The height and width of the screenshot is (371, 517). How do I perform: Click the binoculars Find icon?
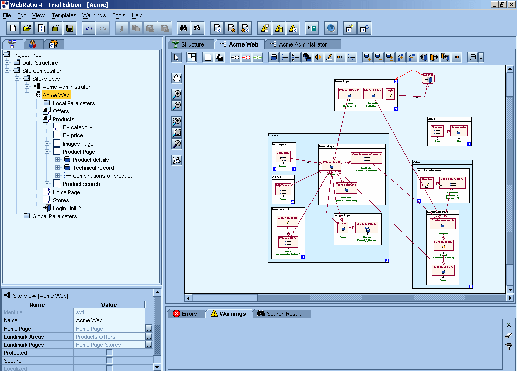click(183, 28)
